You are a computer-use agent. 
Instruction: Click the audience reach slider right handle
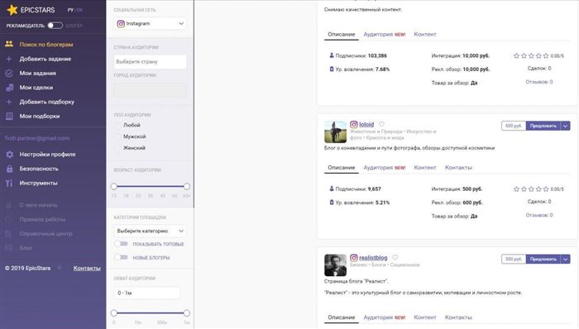(187, 313)
